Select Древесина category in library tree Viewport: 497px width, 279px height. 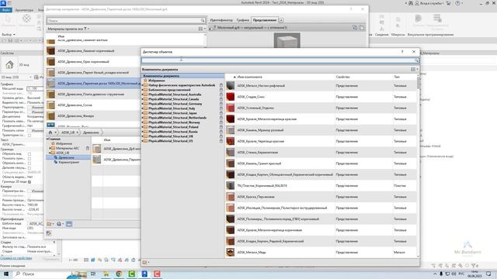pos(66,157)
